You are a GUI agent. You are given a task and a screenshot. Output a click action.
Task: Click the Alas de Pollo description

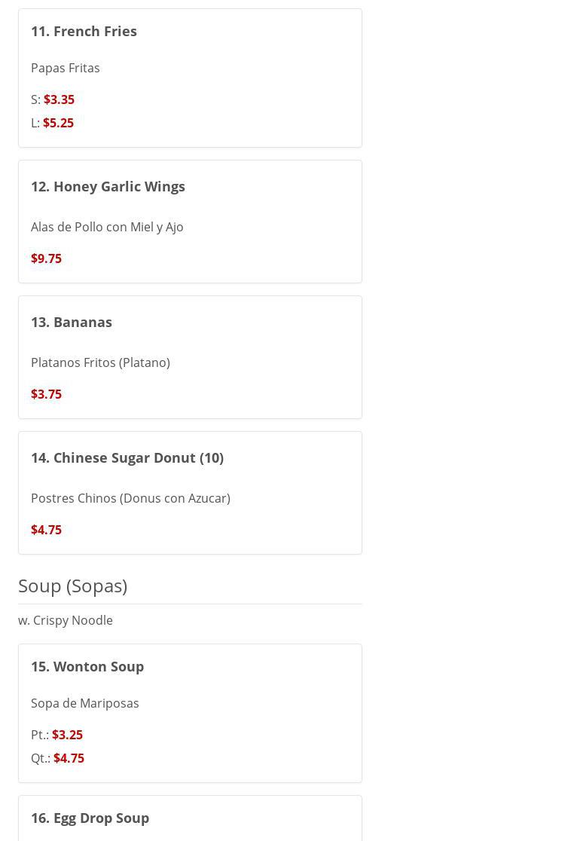(107, 227)
